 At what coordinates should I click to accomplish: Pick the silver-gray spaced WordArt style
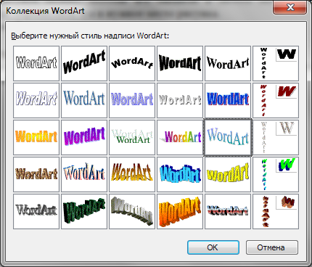(180, 100)
